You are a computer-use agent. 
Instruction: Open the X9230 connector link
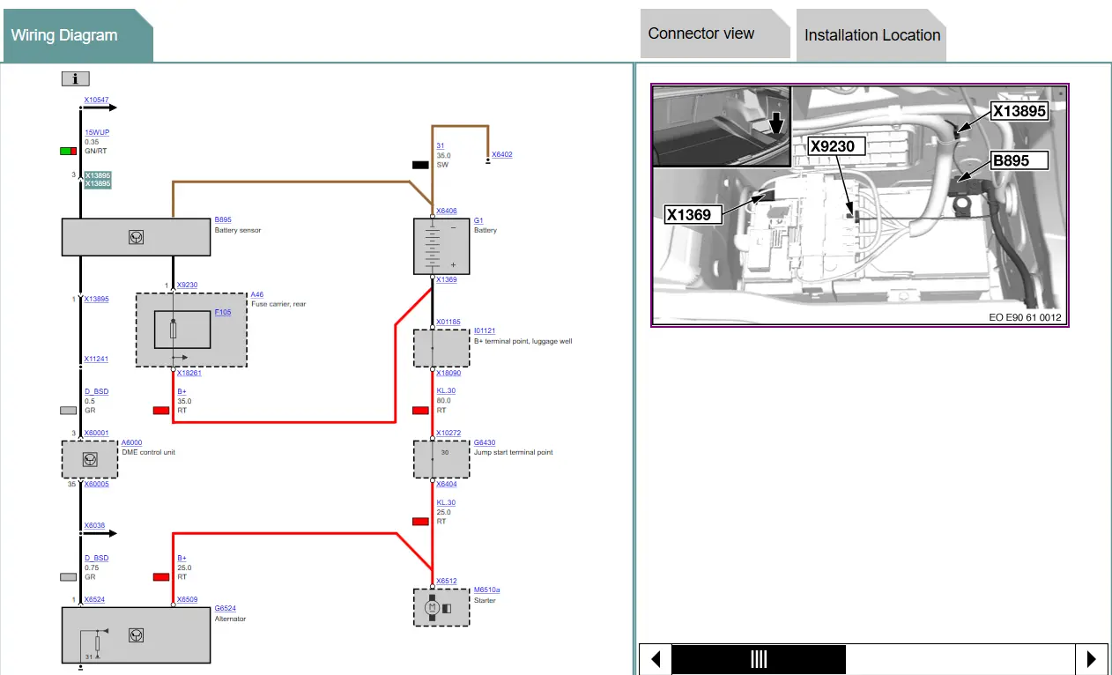click(187, 286)
